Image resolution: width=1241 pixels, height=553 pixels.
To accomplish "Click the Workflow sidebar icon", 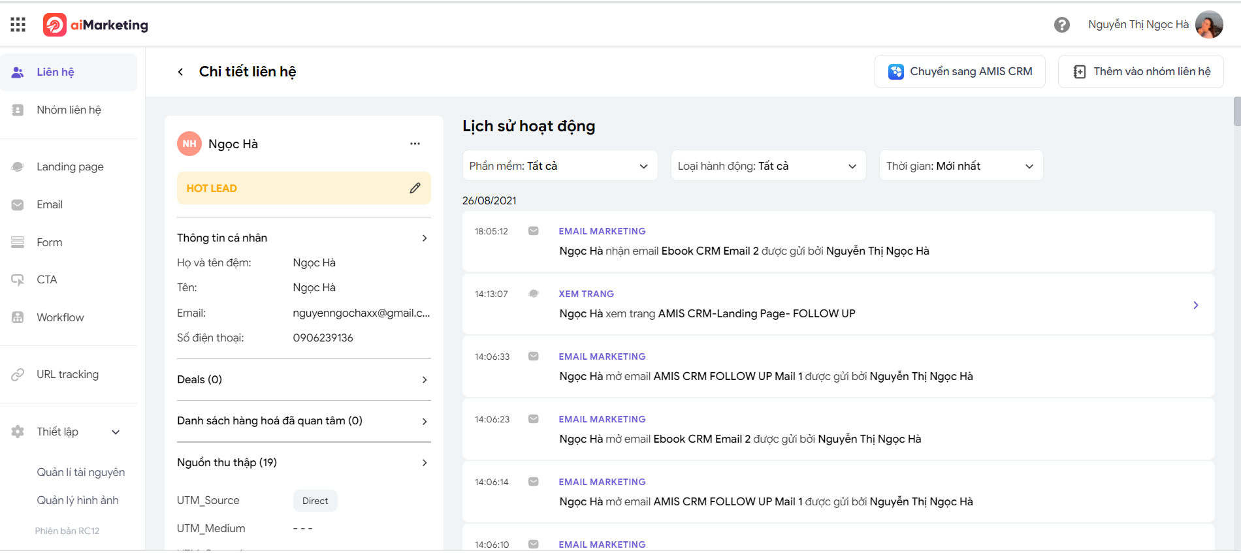I will click(x=18, y=317).
